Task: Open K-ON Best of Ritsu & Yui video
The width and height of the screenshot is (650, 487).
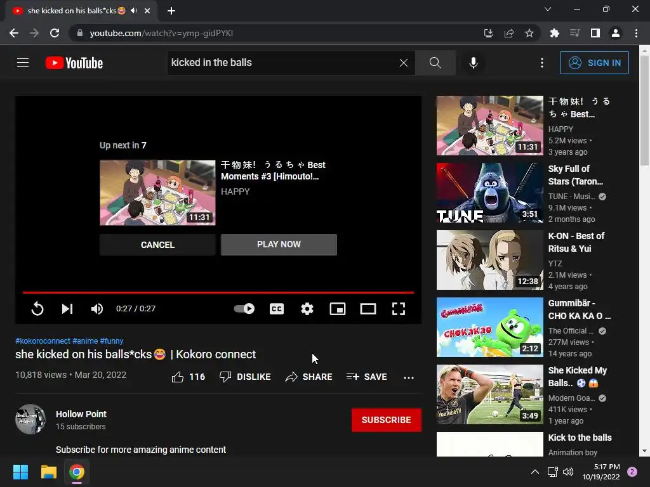Action: point(489,259)
